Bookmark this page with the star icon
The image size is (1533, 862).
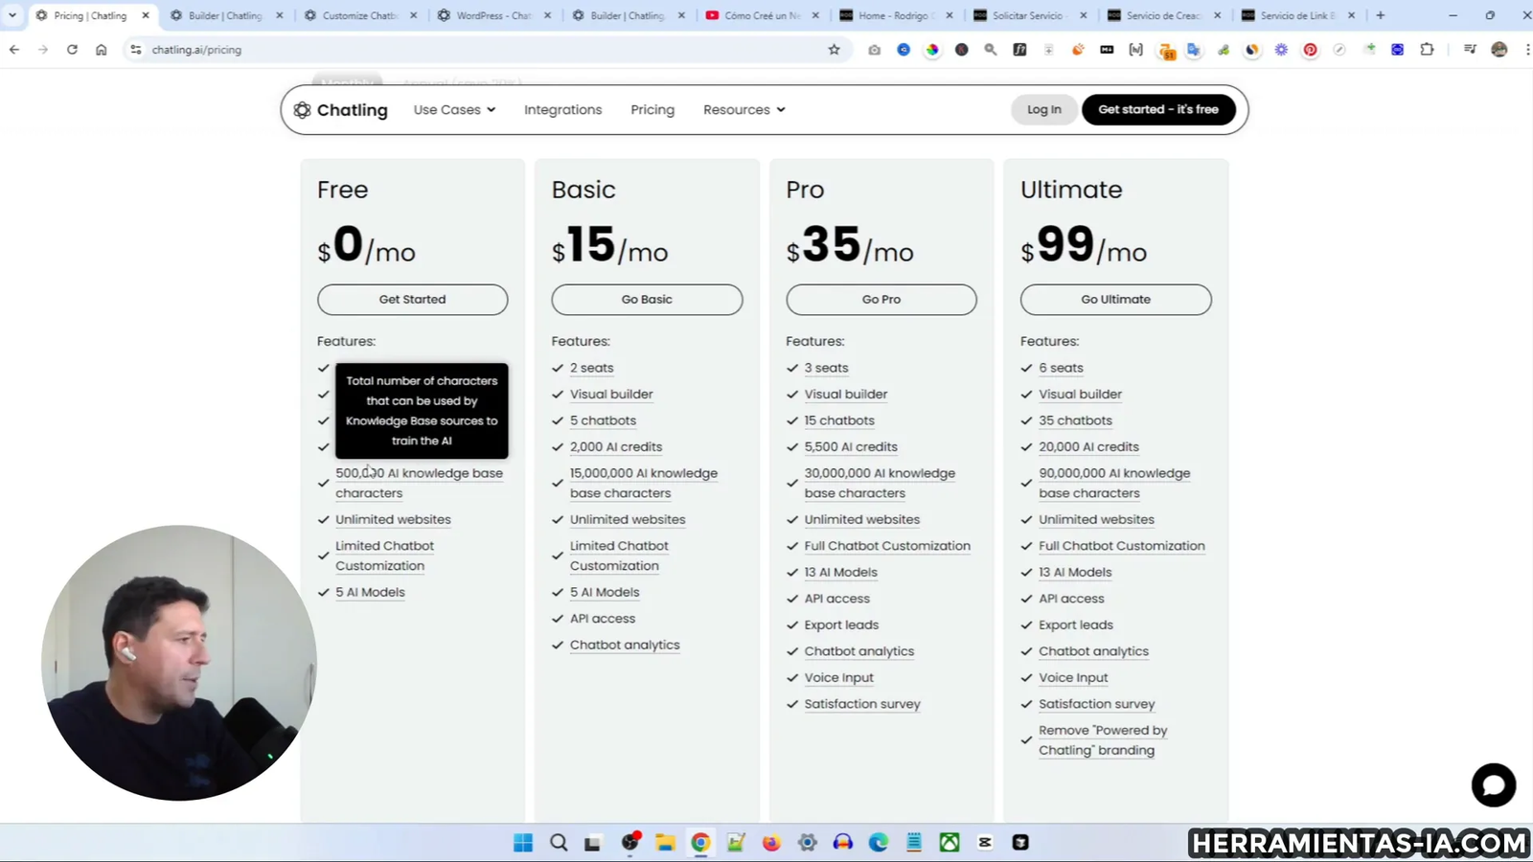point(834,49)
